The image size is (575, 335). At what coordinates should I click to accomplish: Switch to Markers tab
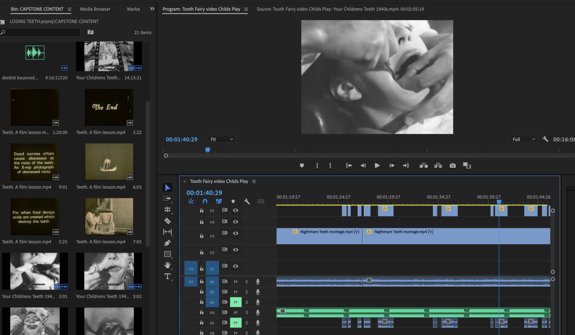point(133,9)
